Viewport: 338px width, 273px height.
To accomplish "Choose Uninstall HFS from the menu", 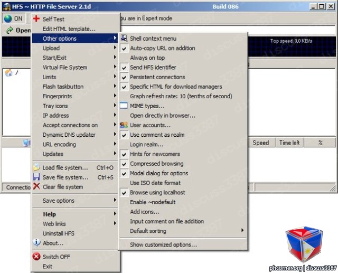I will pos(75,233).
